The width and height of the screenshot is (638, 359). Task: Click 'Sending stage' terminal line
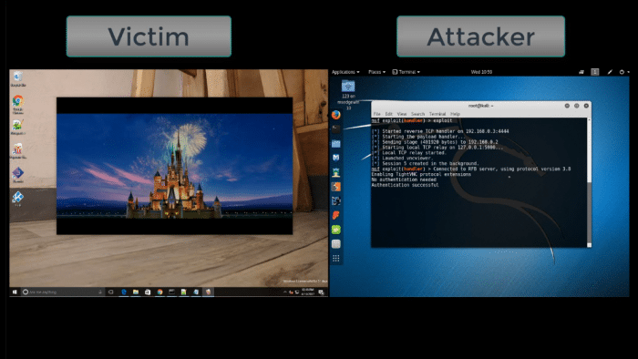pyautogui.click(x=435, y=142)
